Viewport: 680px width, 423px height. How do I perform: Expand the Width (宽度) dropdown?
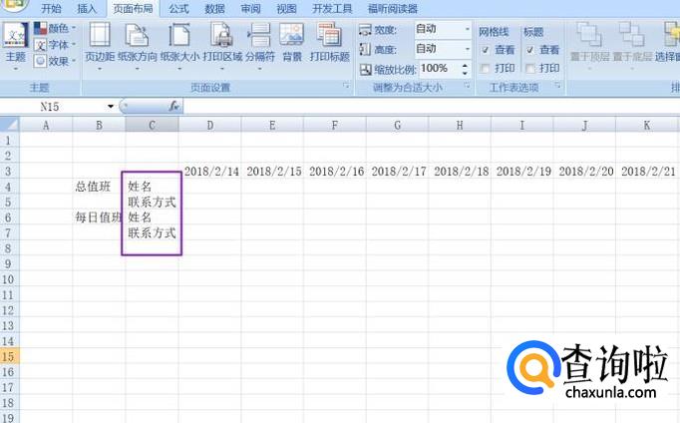[465, 30]
